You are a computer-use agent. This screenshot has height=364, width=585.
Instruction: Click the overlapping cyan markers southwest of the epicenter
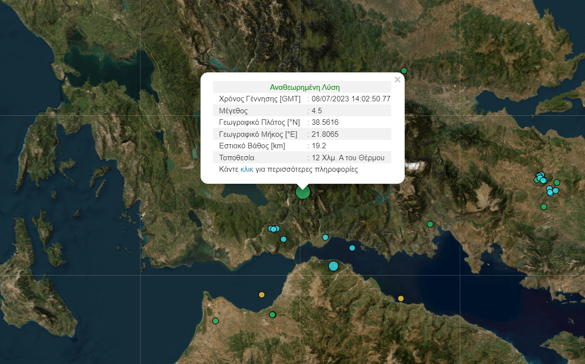click(x=274, y=229)
